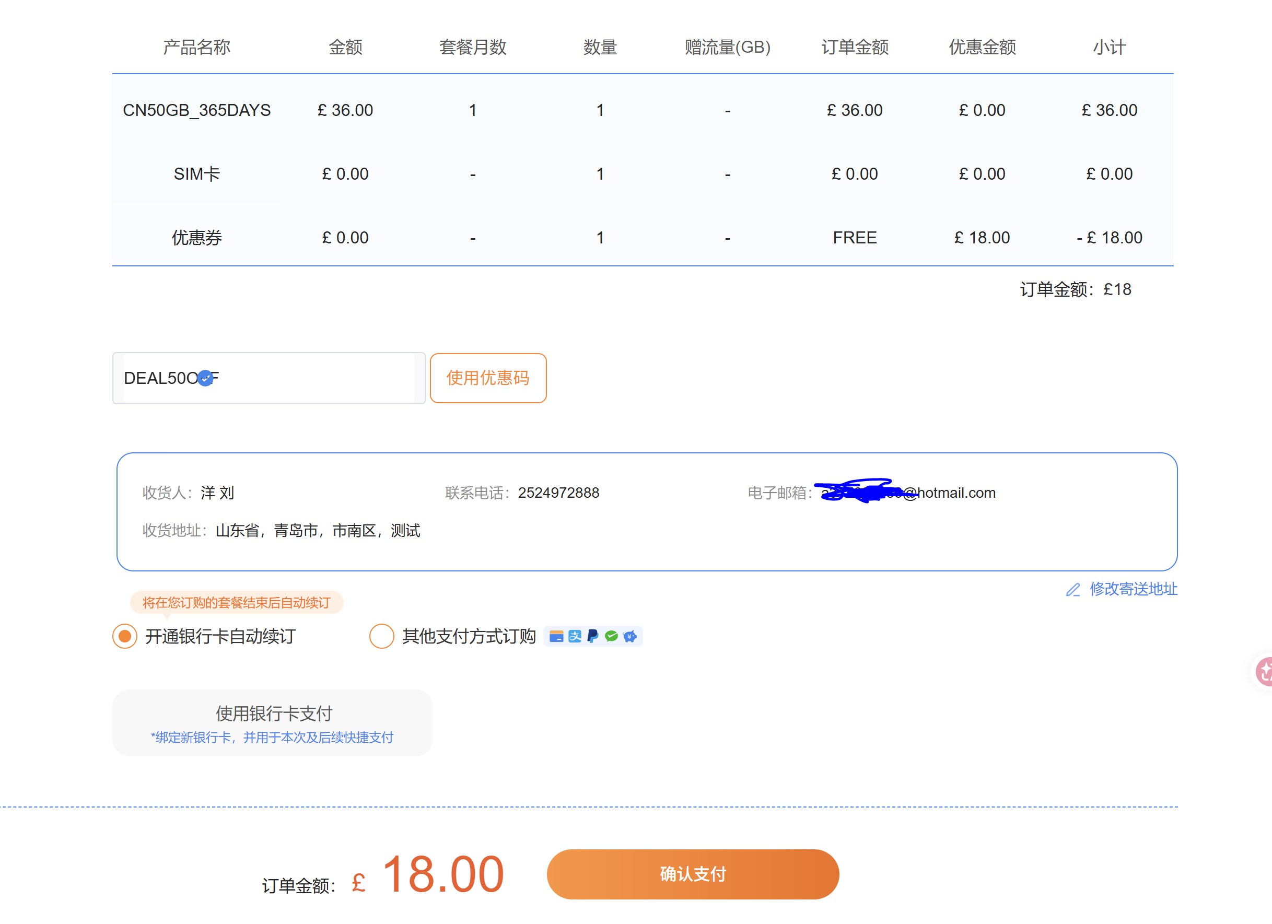Click the 优惠券 row in order table
Image resolution: width=1272 pixels, height=924 pixels.
pyautogui.click(x=643, y=238)
